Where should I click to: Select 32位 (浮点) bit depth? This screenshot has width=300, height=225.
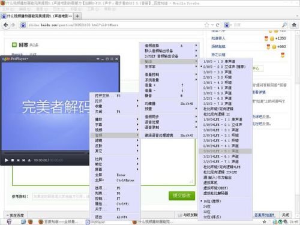pos(212,217)
